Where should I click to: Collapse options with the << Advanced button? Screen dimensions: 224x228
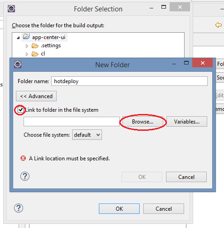coord(36,96)
